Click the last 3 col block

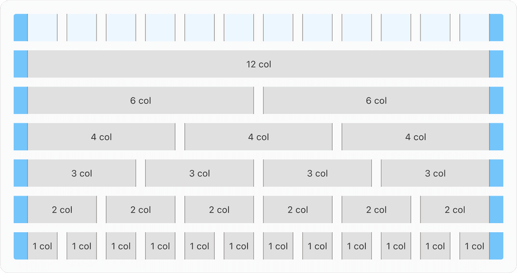[x=435, y=173]
